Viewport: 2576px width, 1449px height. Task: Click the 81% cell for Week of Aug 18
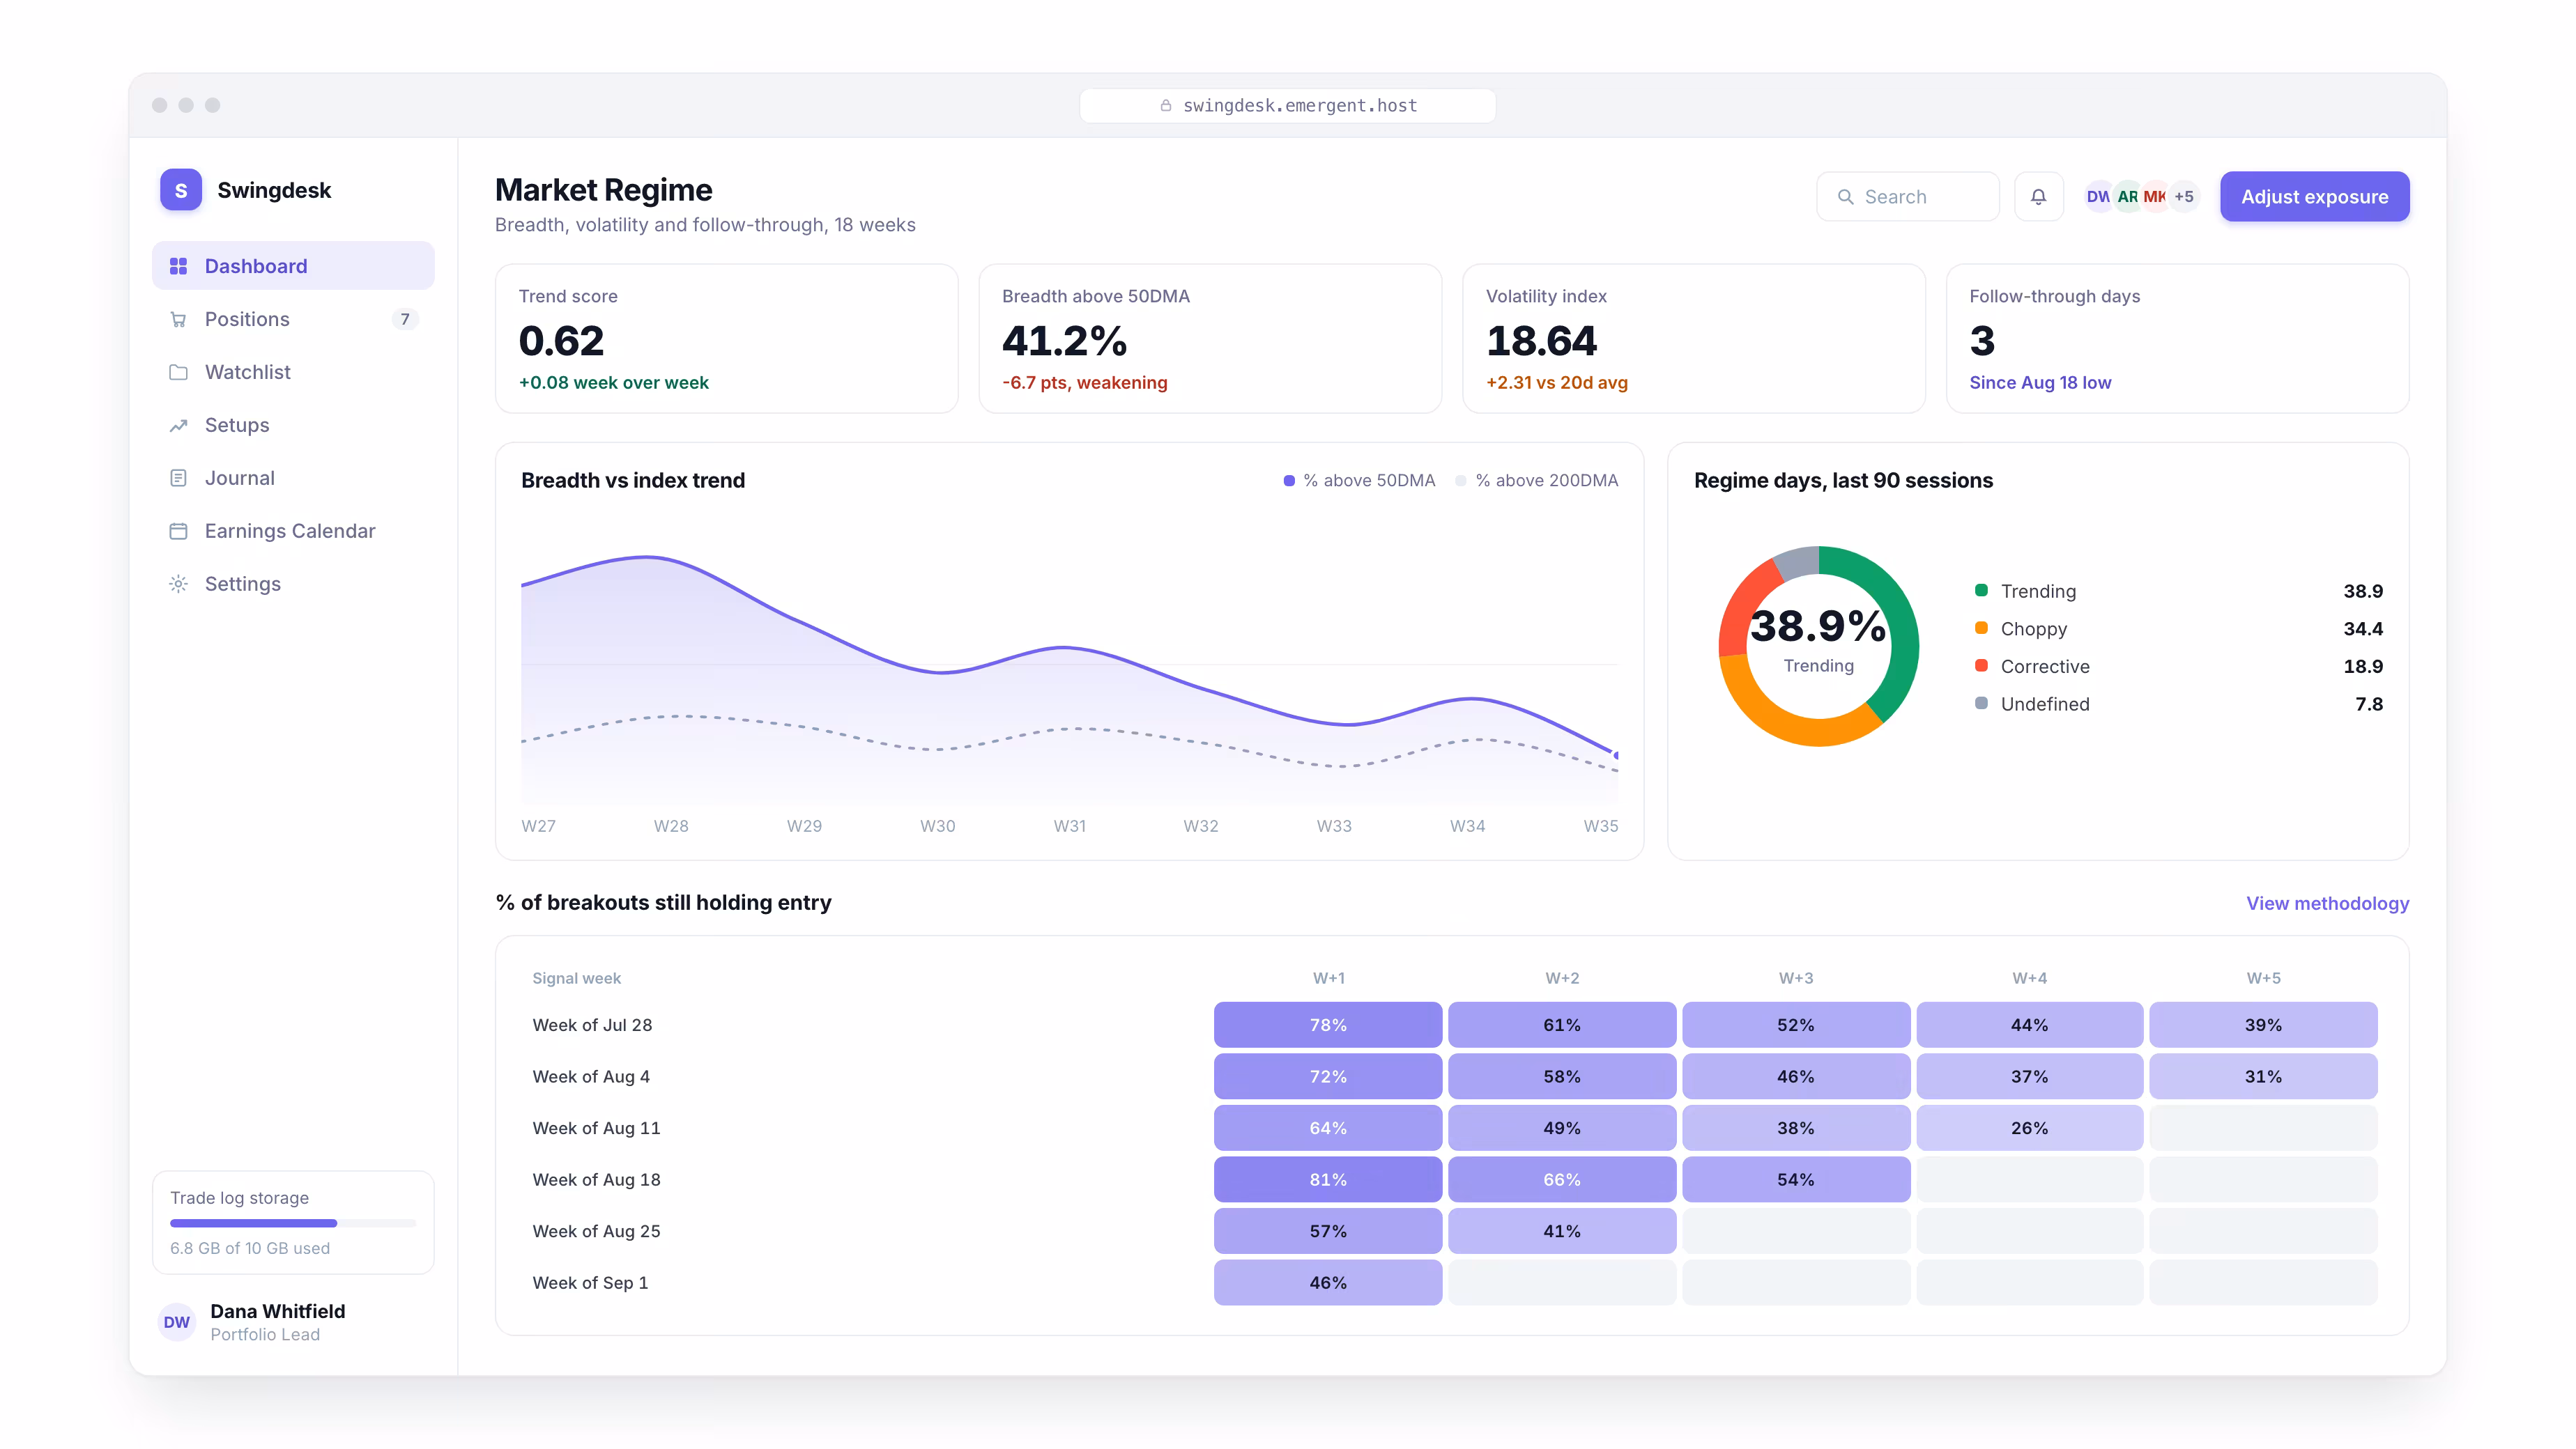(x=1328, y=1180)
